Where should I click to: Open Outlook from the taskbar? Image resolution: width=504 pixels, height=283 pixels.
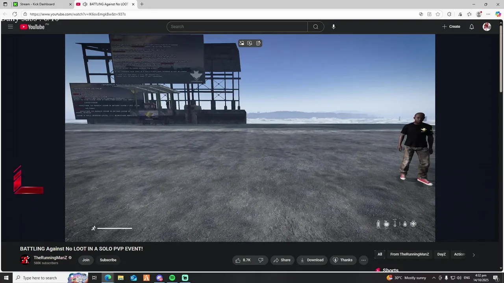(133, 278)
